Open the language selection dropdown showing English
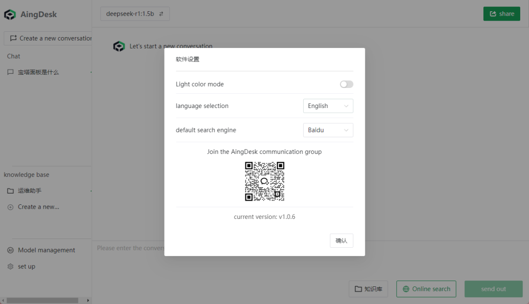Viewport: 529px width, 304px height. [x=328, y=106]
